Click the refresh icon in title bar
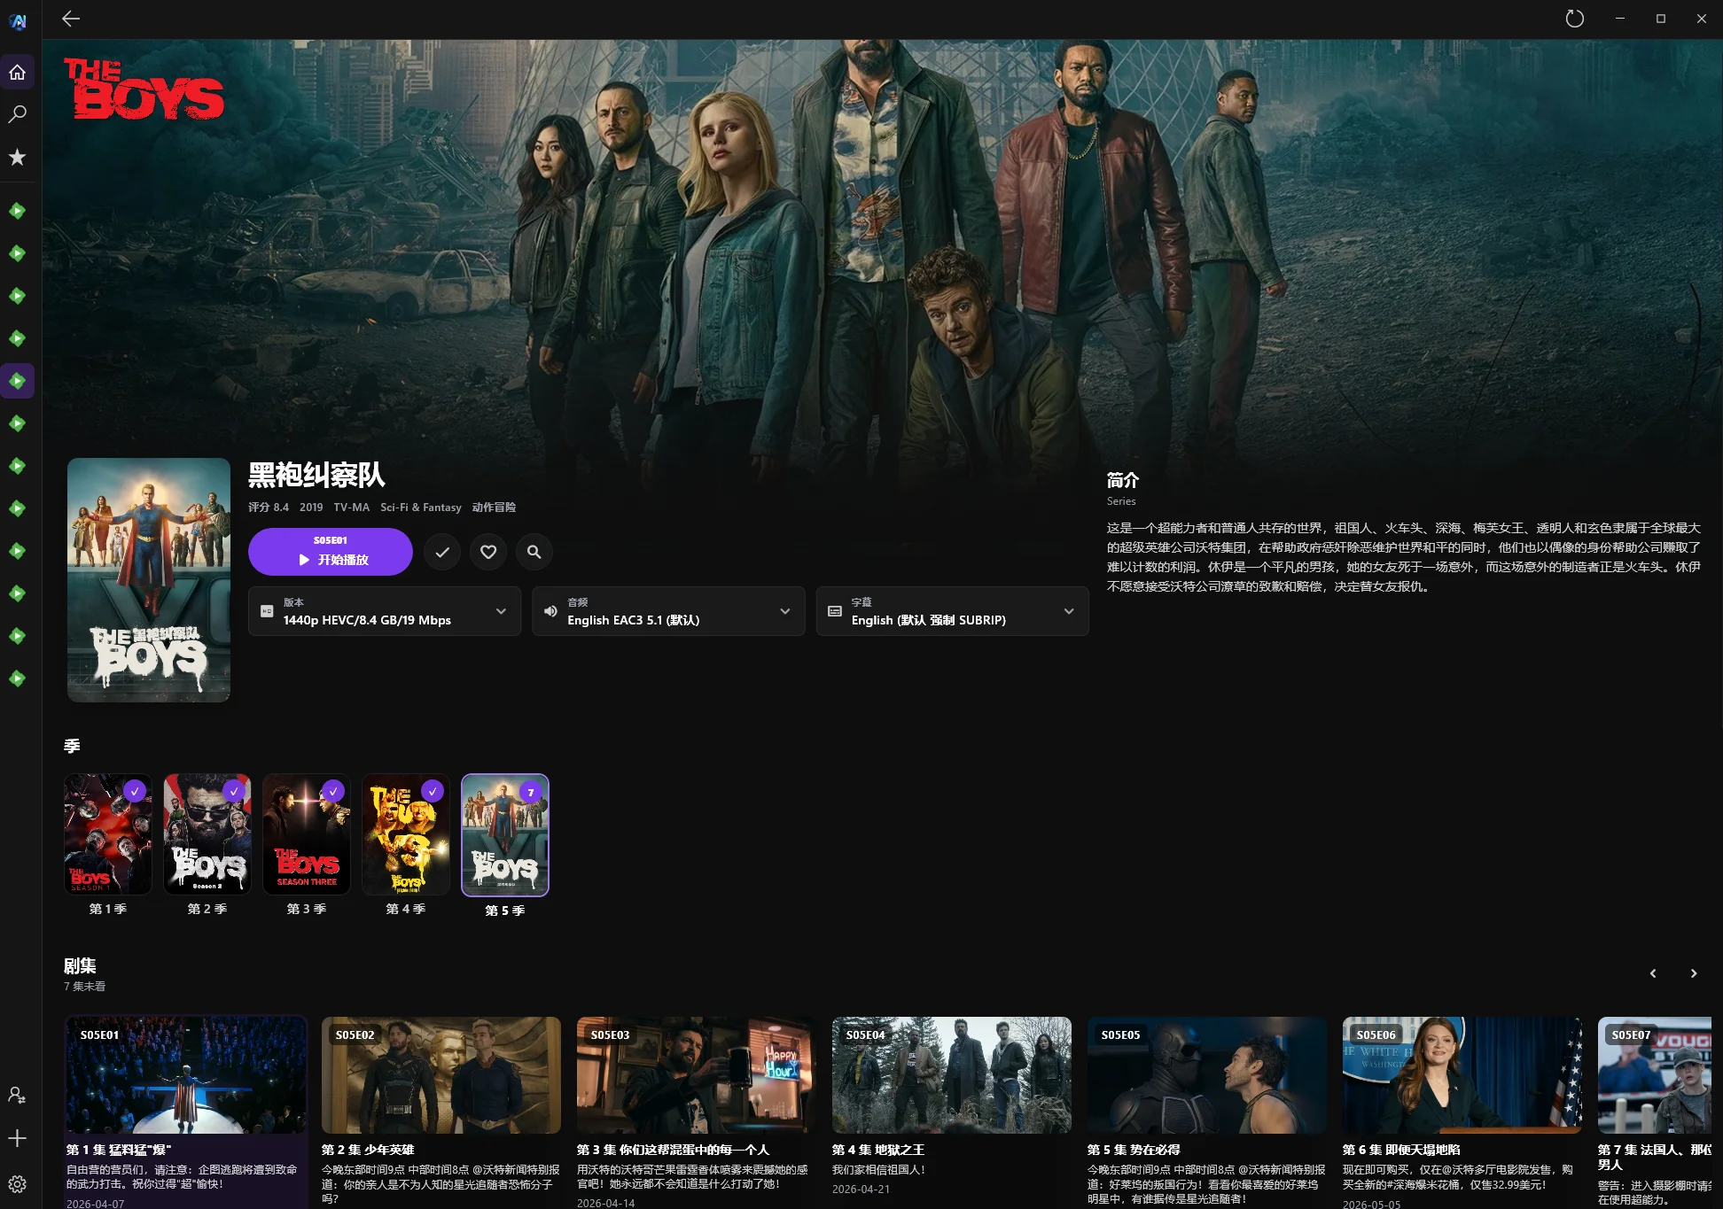The image size is (1723, 1209). tap(1574, 19)
